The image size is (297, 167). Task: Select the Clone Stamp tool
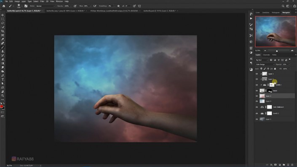pos(3,51)
